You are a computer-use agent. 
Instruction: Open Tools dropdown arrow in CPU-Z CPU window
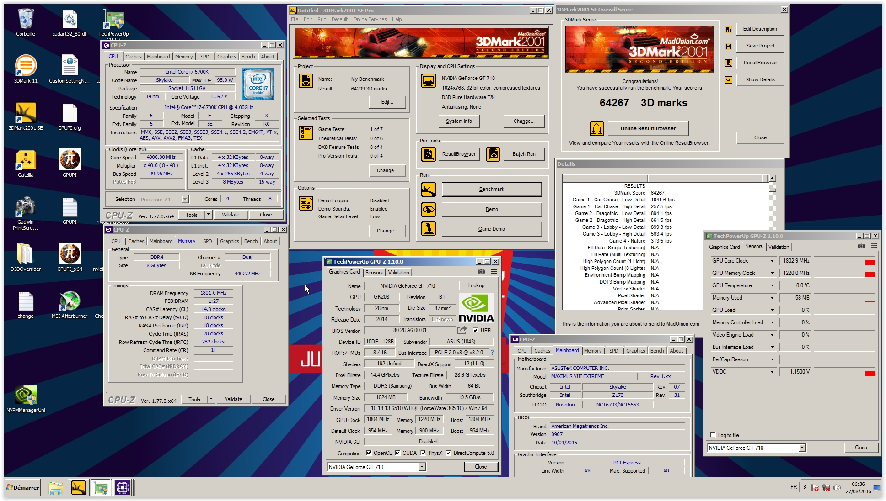(208, 215)
